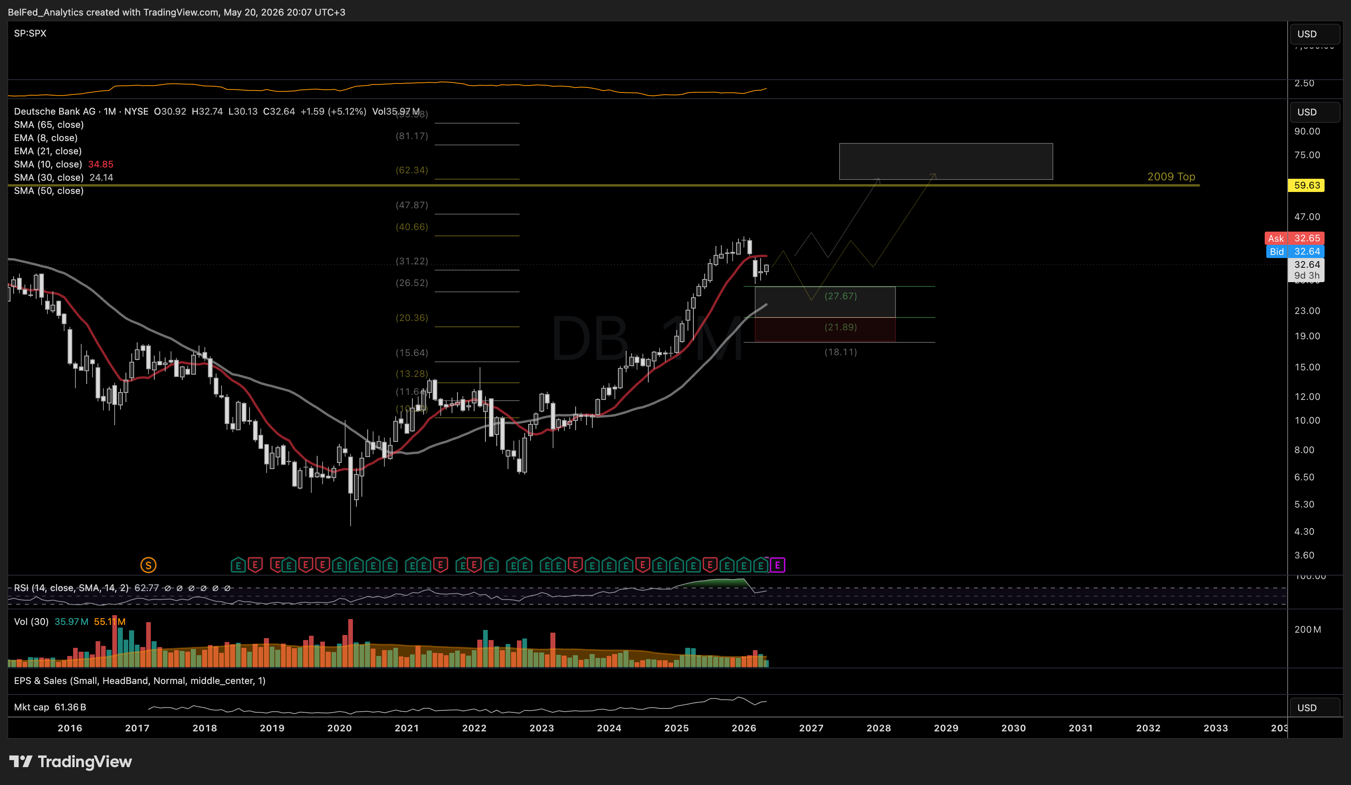Click the EPS & Sales indicator legend
The image size is (1351, 785).
[x=140, y=680]
